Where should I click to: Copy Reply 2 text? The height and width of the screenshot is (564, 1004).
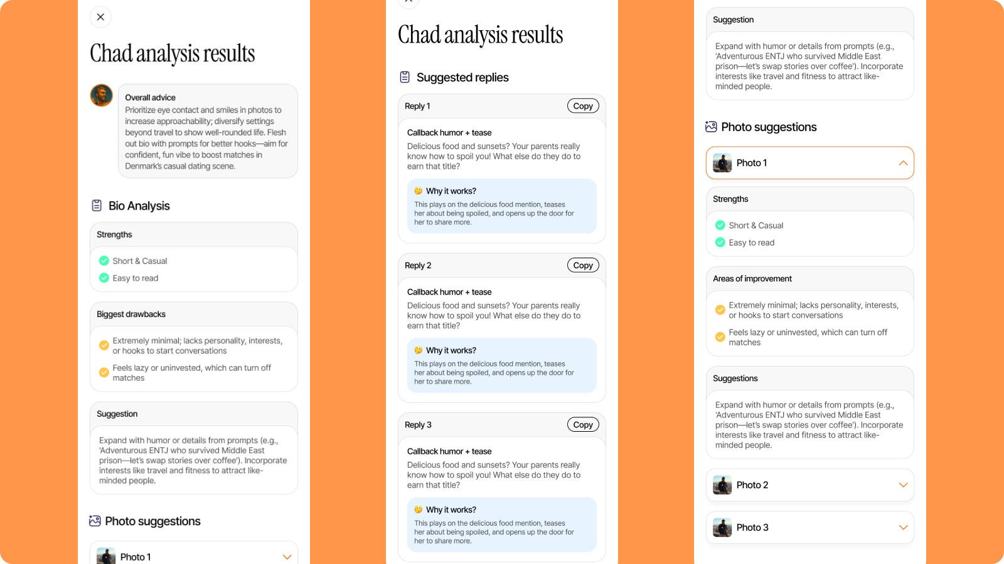[x=582, y=265]
